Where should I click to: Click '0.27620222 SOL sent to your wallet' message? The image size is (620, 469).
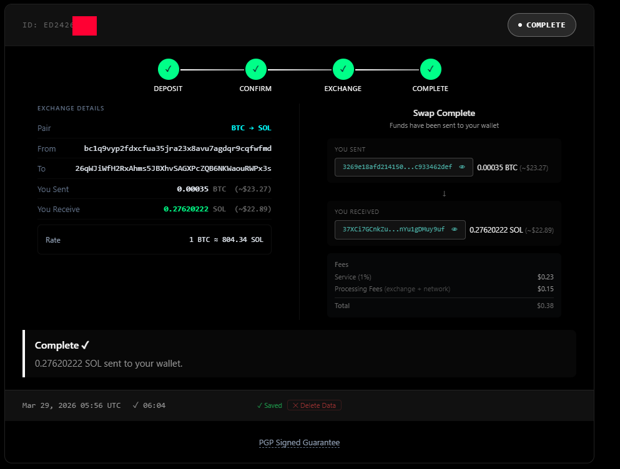click(x=109, y=364)
